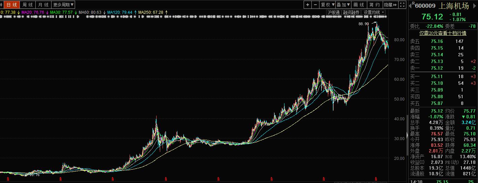Click MA60: 80.63 indicator label
Viewport: 478px width, 183px height.
(90, 12)
